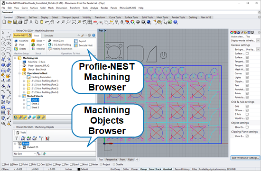Expand the Sheet 2 tree node

click(x=24, y=104)
